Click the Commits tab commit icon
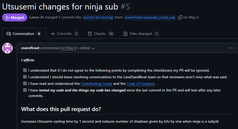The image size is (238, 129). tap(53, 34)
